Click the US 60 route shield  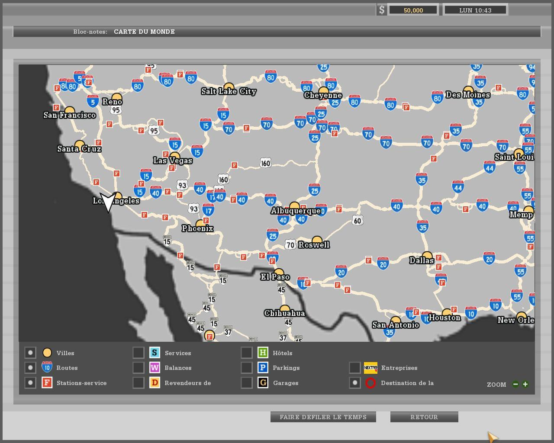(357, 221)
